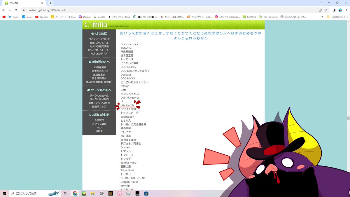Jump to ん in the kana index
Screen dimensions: 350x197
tap(206, 38)
